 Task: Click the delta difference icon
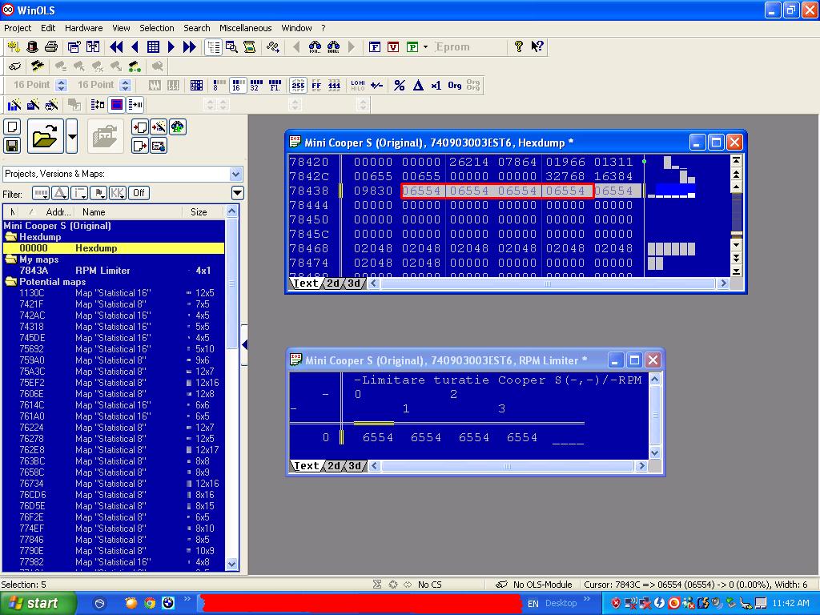pyautogui.click(x=418, y=86)
